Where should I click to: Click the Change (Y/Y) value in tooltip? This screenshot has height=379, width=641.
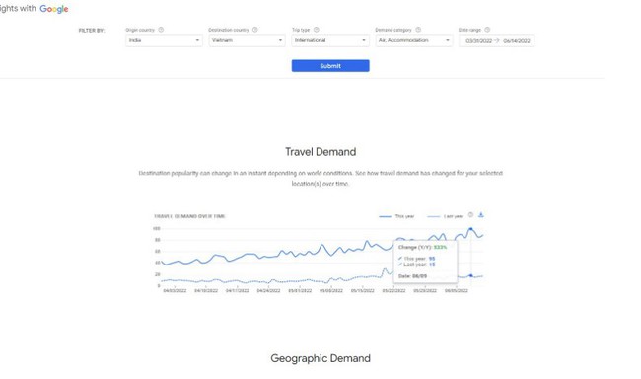click(440, 247)
